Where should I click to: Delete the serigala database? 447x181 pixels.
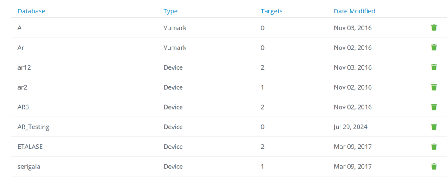(x=433, y=166)
